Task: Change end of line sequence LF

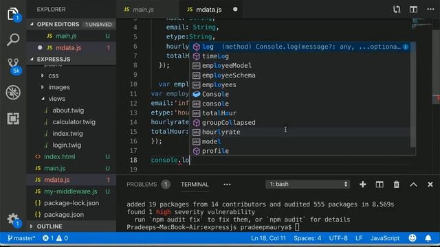Action: coord(359,238)
